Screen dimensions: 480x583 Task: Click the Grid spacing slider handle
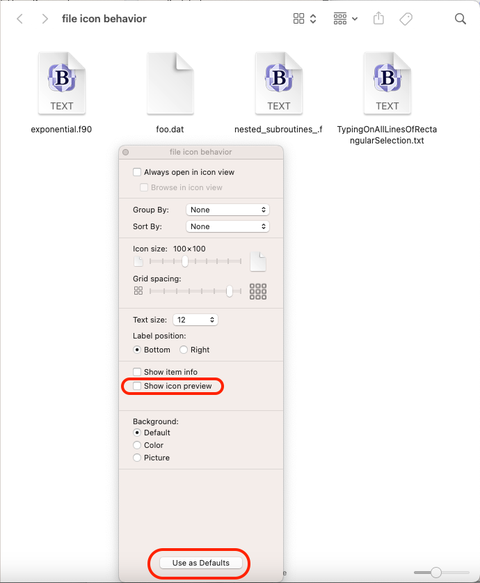[230, 291]
